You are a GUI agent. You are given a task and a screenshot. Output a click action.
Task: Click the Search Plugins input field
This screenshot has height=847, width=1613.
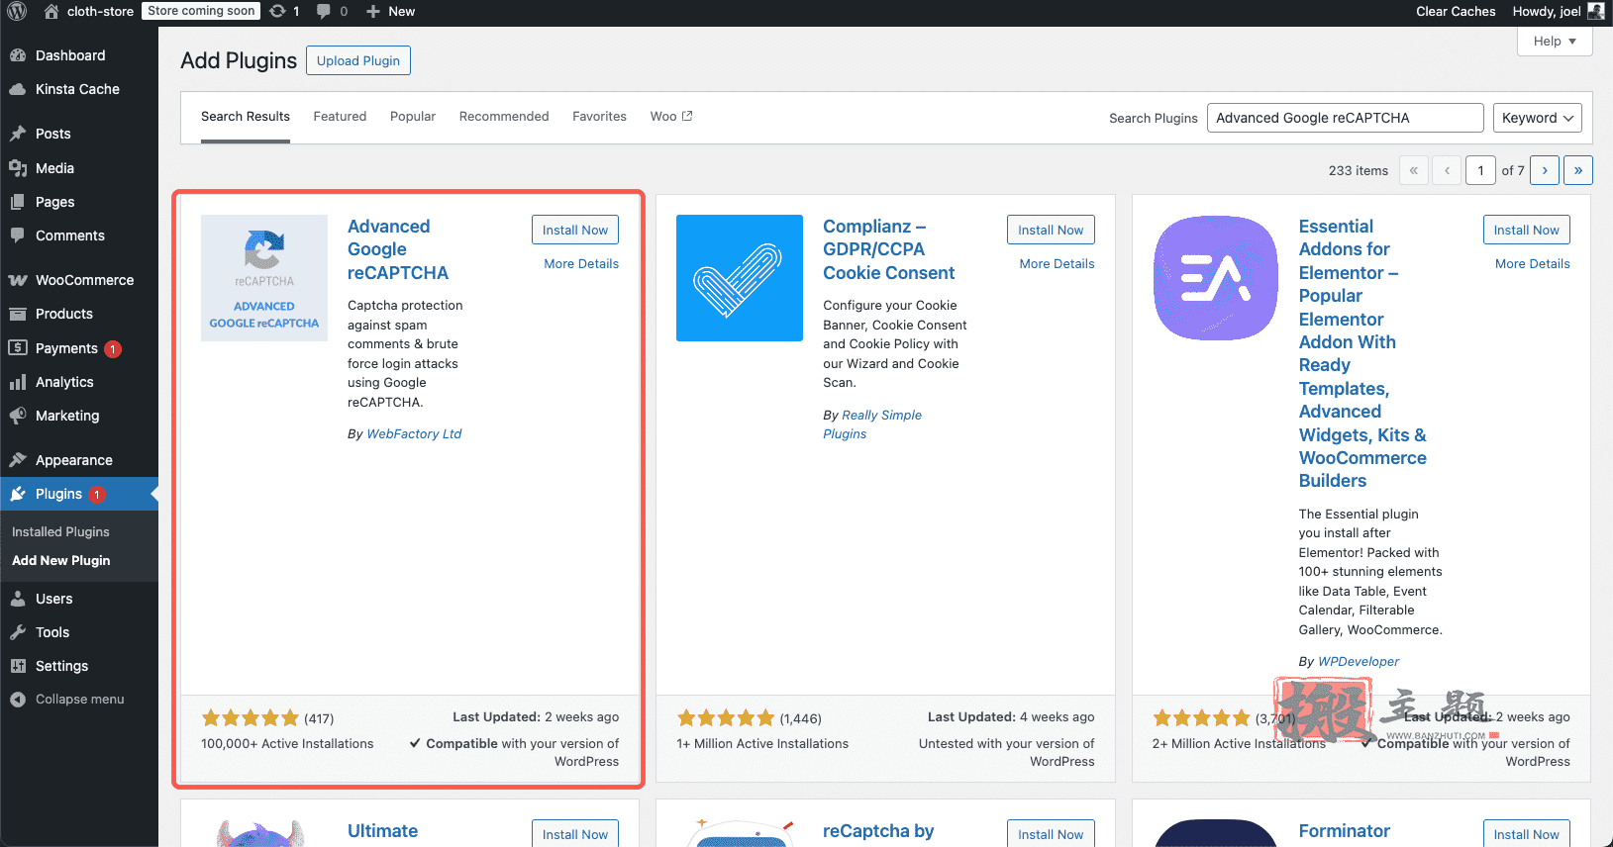(1346, 118)
